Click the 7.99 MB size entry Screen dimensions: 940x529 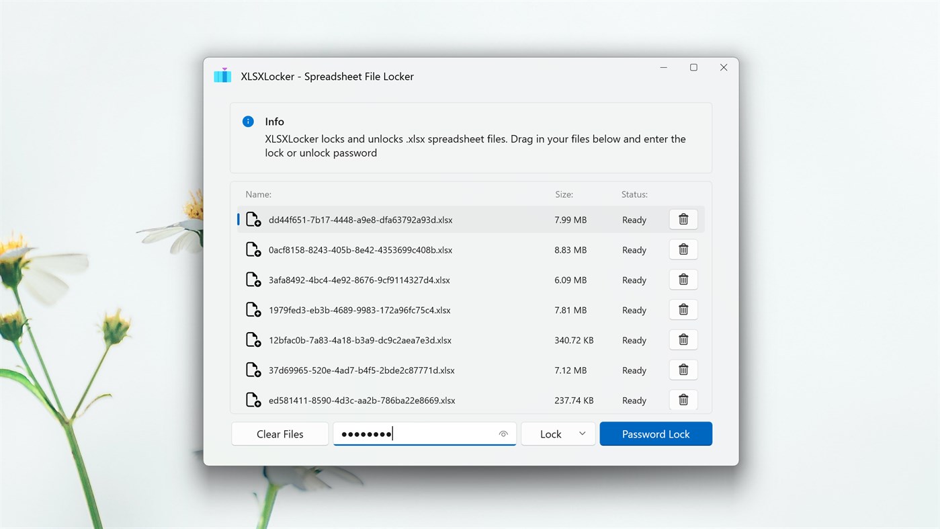point(570,220)
